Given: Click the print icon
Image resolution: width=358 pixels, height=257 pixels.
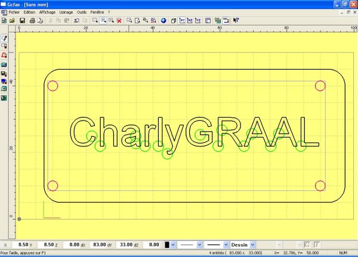Looking at the screenshot, I should click(32, 21).
